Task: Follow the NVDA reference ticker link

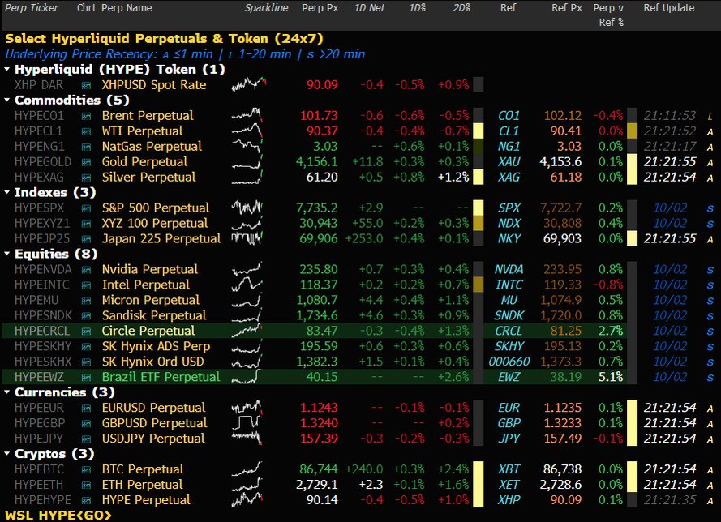Action: pyautogui.click(x=509, y=270)
